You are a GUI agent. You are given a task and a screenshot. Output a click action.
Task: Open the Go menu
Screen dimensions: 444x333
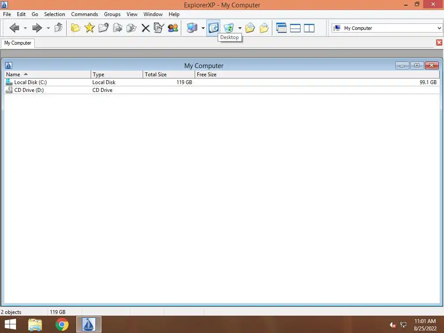(35, 14)
